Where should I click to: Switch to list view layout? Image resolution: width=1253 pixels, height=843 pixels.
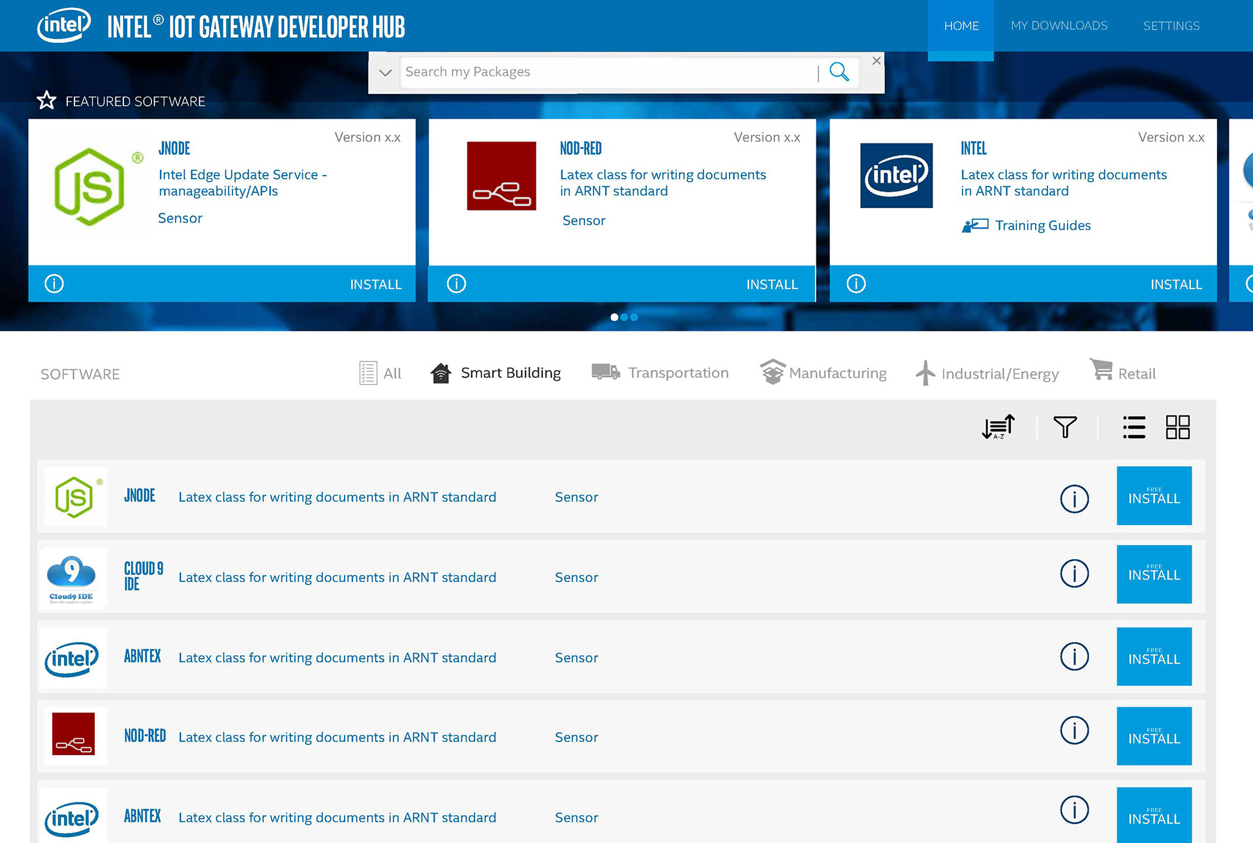click(1134, 427)
